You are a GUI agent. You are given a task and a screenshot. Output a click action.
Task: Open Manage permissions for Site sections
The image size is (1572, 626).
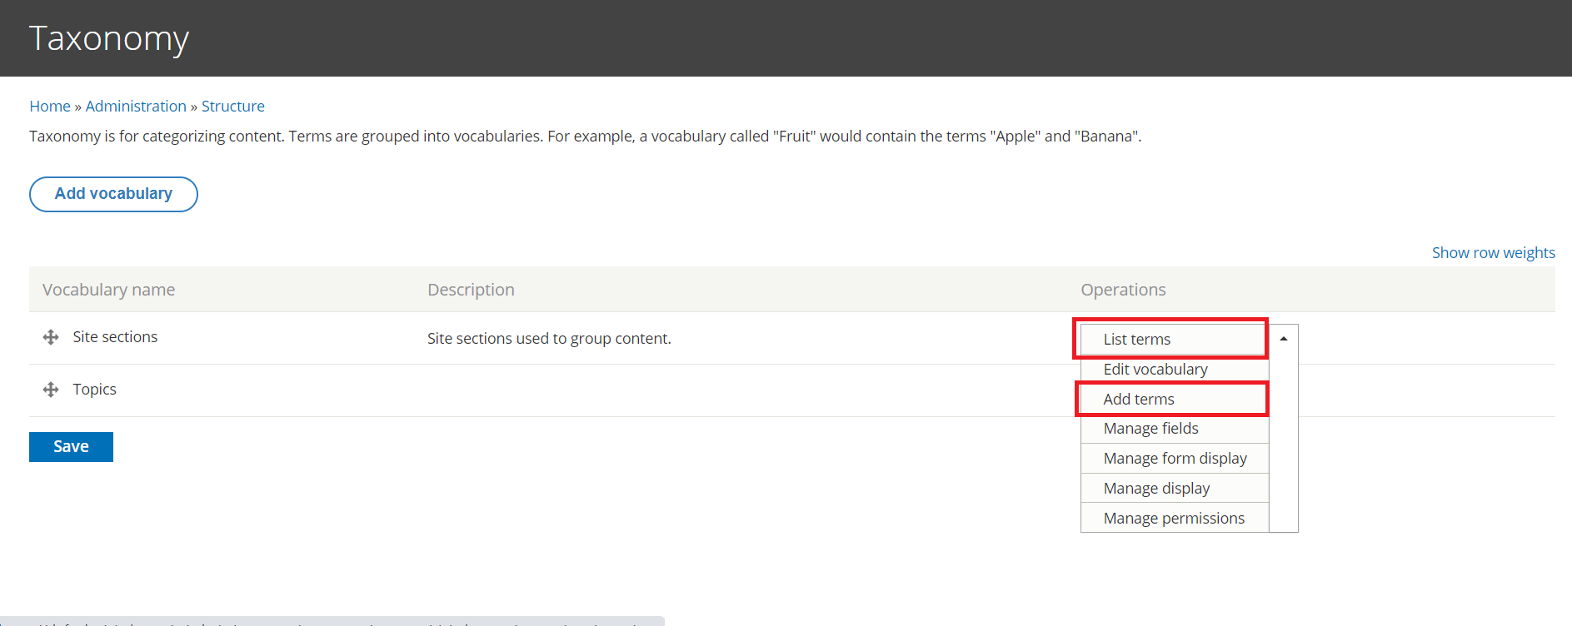(x=1174, y=519)
